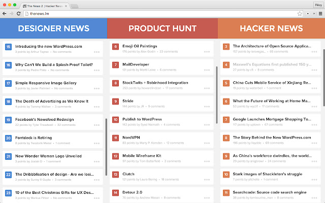Image resolution: width=325 pixels, height=203 pixels.
Task: Click rank badge 6 beside Emoji Oil Paintings
Action: [116, 47]
